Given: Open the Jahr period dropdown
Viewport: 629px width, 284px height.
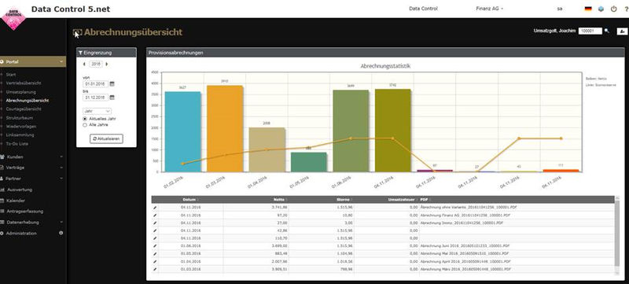Looking at the screenshot, I should [x=97, y=111].
